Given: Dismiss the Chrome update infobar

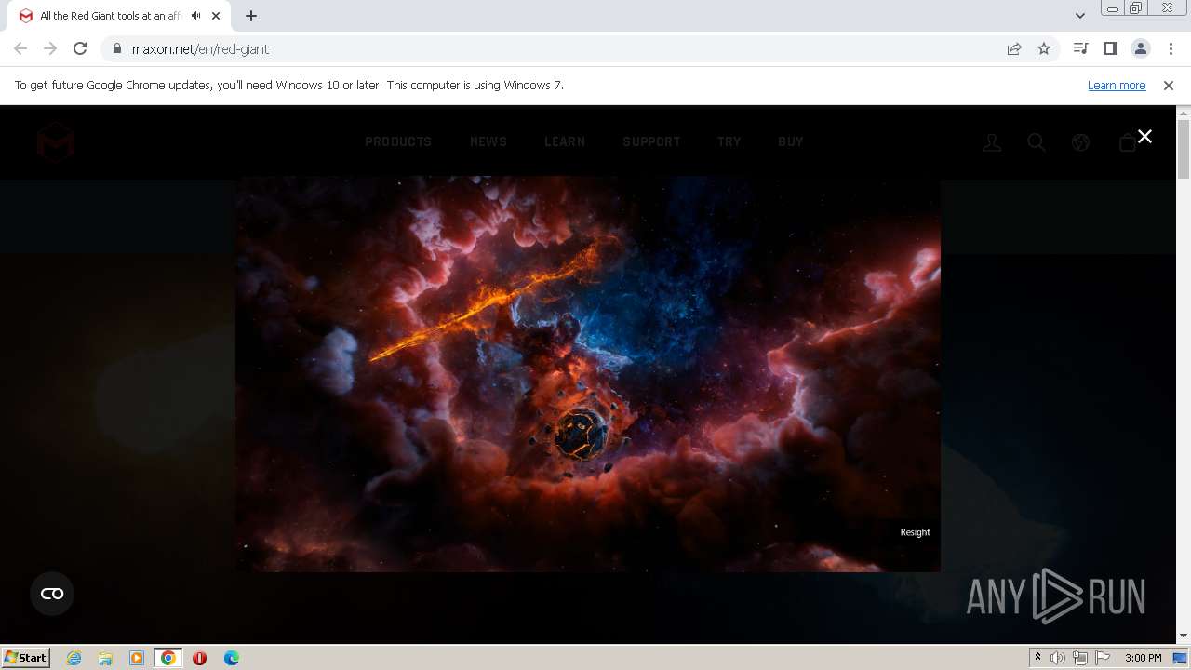Looking at the screenshot, I should [1169, 86].
